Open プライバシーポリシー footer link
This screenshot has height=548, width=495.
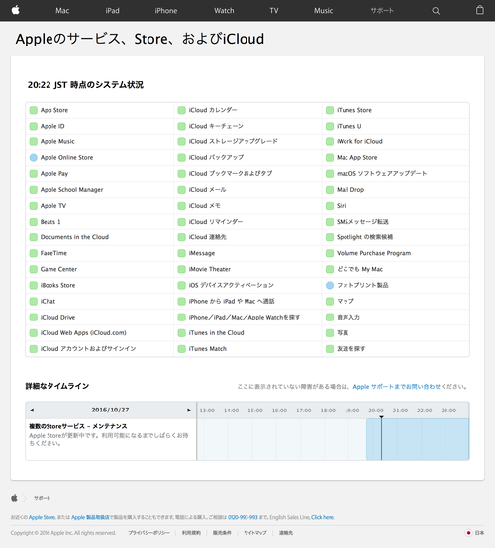148,533
